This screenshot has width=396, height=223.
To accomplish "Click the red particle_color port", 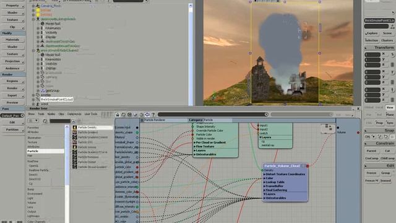I will coord(137,167).
